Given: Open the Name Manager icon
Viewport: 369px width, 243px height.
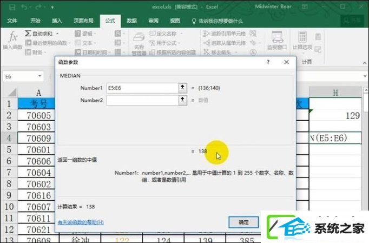Looking at the screenshot, I should click(x=139, y=38).
